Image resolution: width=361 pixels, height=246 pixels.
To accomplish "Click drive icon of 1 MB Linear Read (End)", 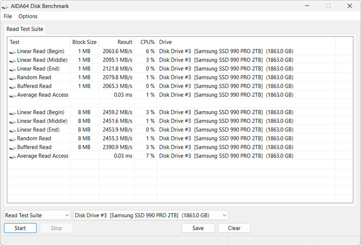I will tap(12, 69).
